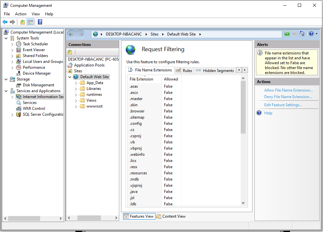Screen dimensions: 323x232
Task: Click the back arrow in the main toolbar
Action: coord(5,22)
